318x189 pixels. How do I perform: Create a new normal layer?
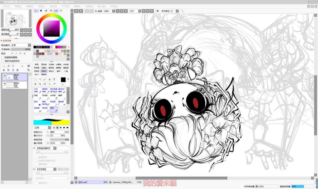[x=4, y=66]
